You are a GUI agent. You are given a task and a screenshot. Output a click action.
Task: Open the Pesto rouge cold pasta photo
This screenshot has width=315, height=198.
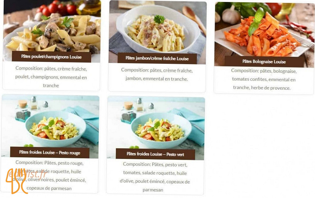tap(50, 126)
